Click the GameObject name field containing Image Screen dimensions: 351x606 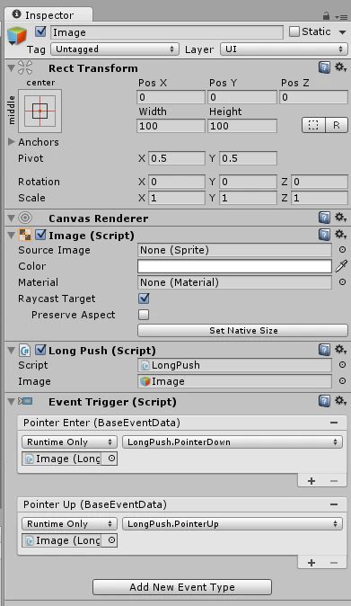coord(167,32)
